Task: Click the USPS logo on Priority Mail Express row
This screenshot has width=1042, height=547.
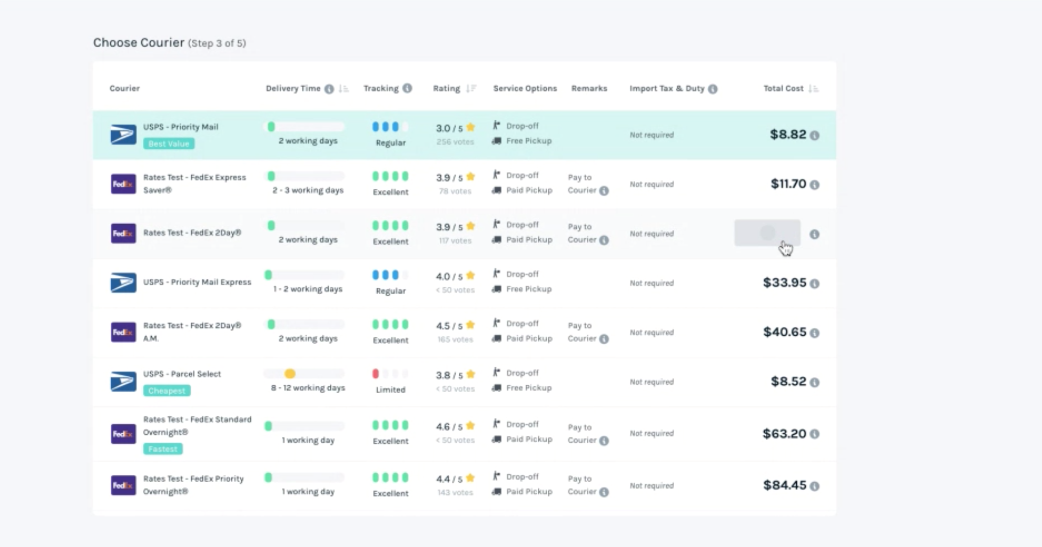Action: (x=123, y=283)
